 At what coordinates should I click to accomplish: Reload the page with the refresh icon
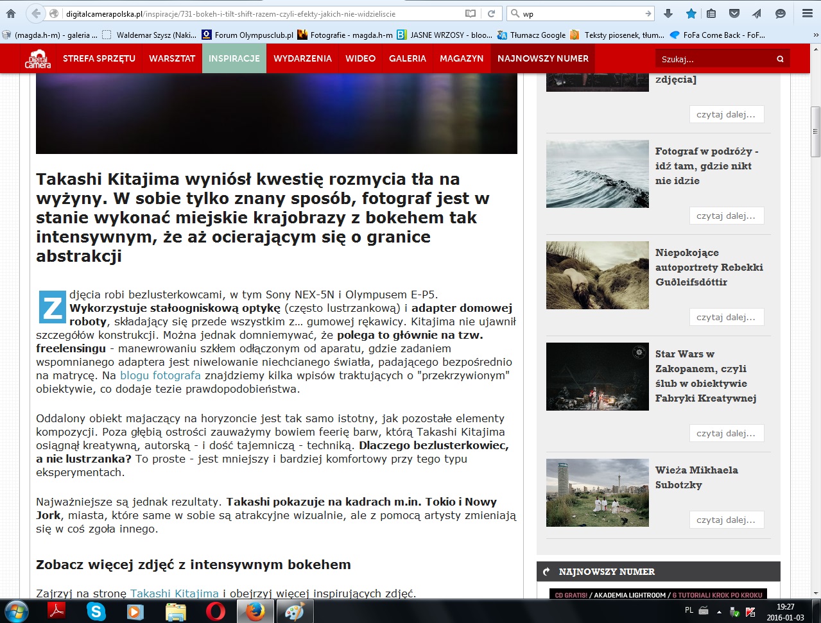(x=491, y=13)
